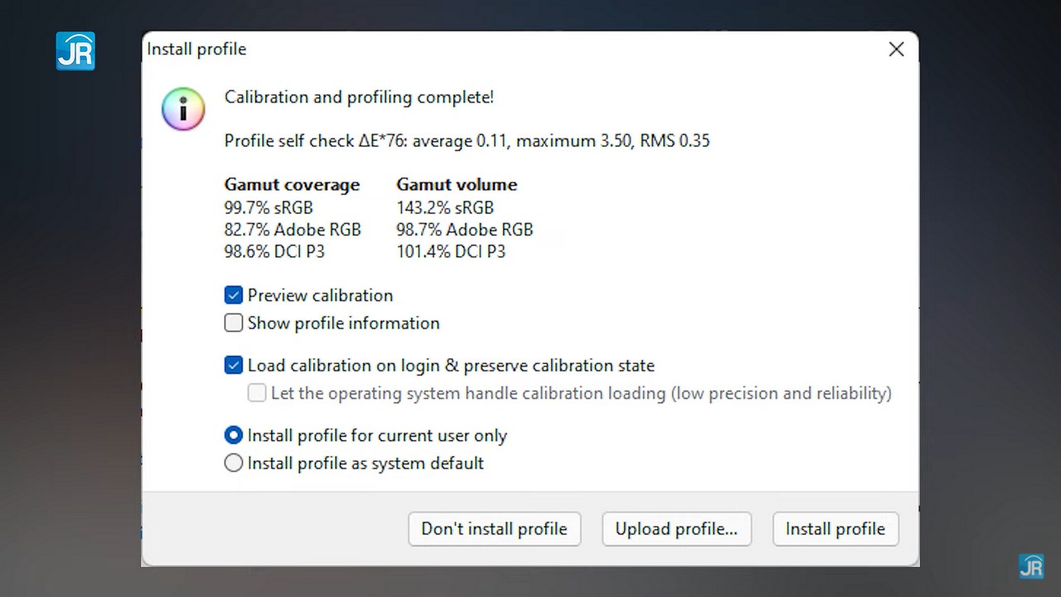Click the JR logo in top-left corner
1061x597 pixels.
click(x=75, y=51)
